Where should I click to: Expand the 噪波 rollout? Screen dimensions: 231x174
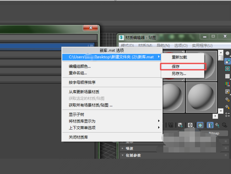129,148
